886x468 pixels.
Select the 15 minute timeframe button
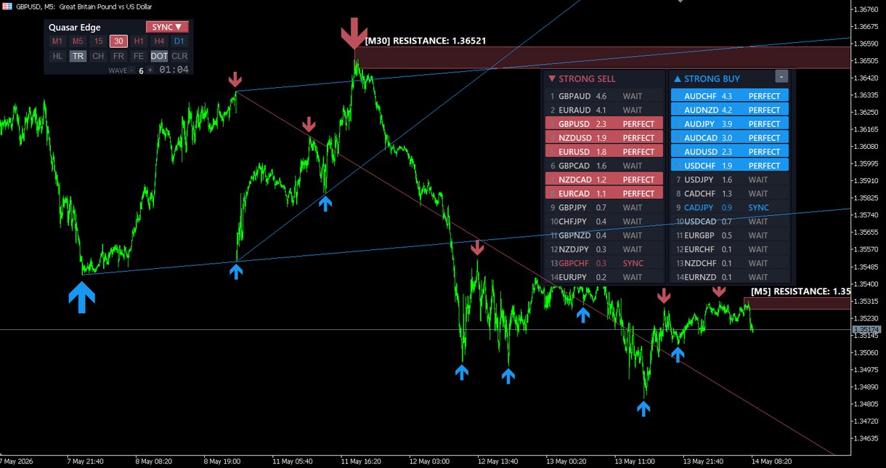98,41
